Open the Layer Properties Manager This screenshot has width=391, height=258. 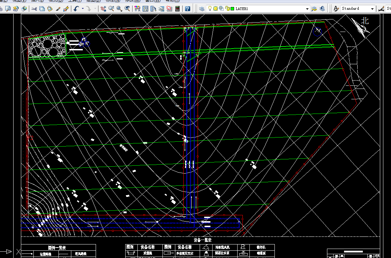pyautogui.click(x=202, y=9)
